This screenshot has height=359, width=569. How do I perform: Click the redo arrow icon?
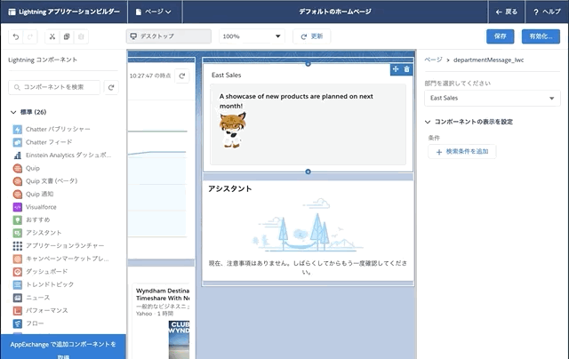pos(30,36)
